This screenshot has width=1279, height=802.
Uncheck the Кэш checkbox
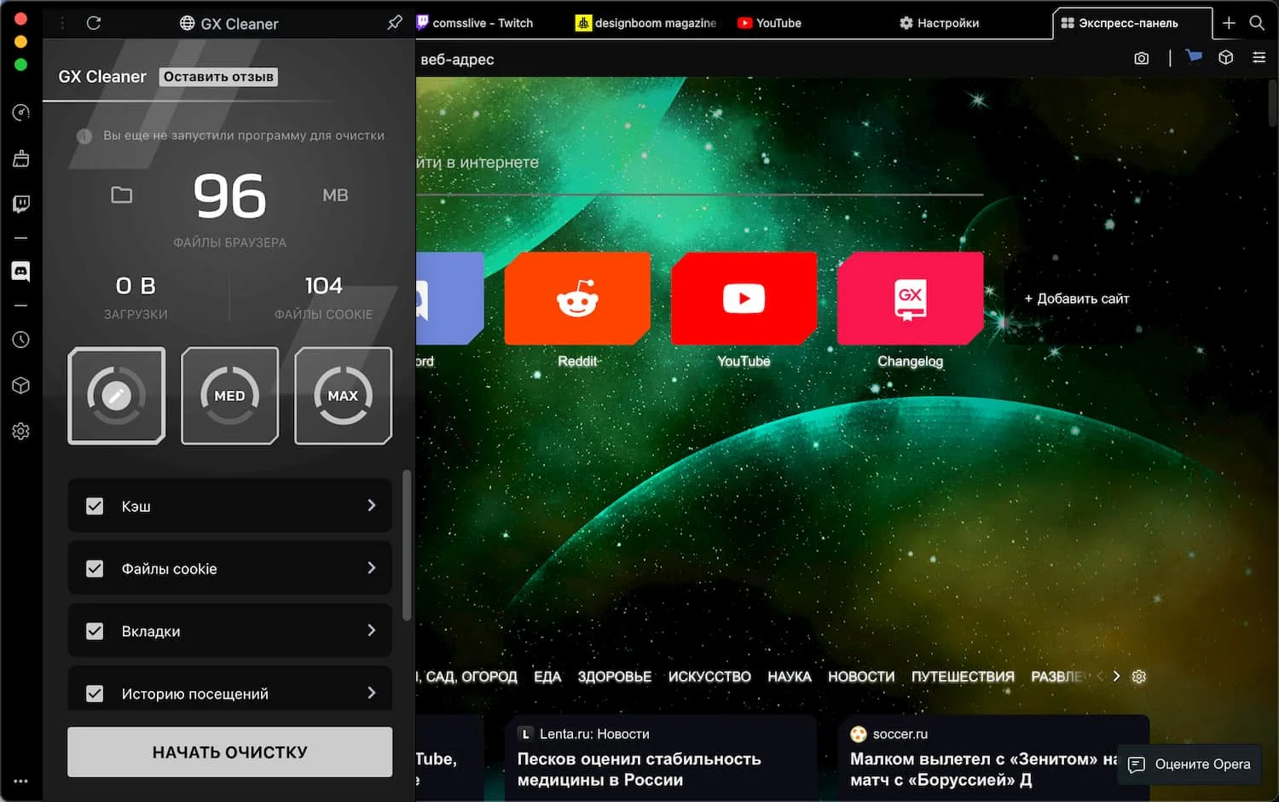point(95,506)
